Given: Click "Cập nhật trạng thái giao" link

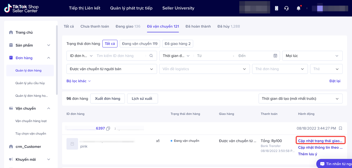Looking at the screenshot, I should point(320,141).
